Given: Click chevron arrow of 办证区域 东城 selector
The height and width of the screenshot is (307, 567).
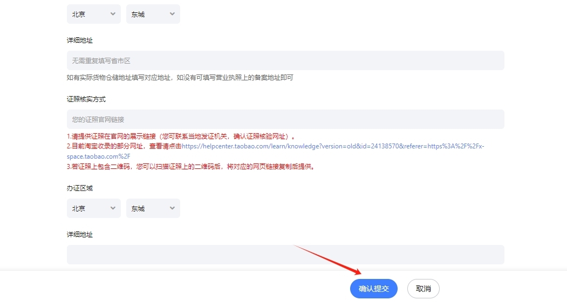Looking at the screenshot, I should click(x=172, y=208).
